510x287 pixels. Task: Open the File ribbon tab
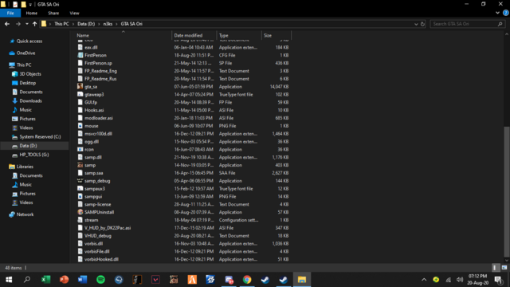click(x=10, y=13)
